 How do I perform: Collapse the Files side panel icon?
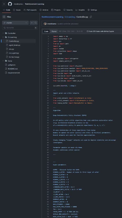(x=4, y=17)
